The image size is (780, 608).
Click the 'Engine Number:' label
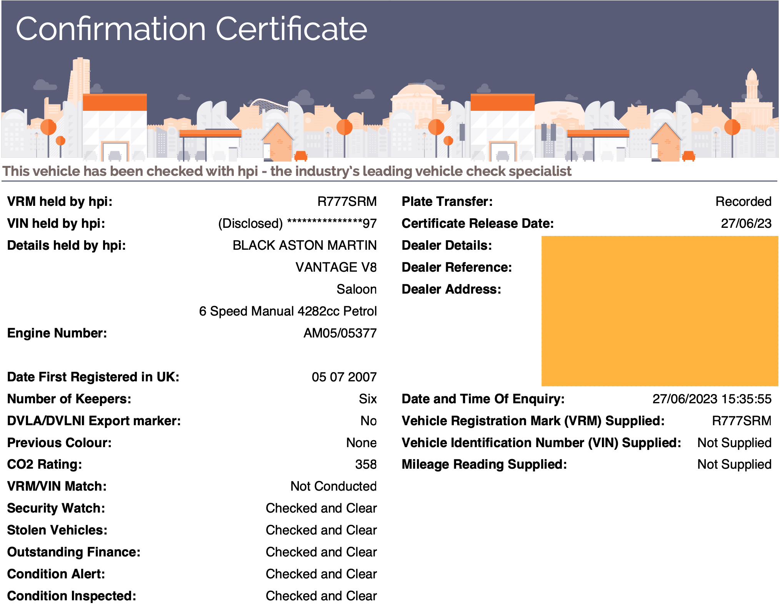pos(57,333)
